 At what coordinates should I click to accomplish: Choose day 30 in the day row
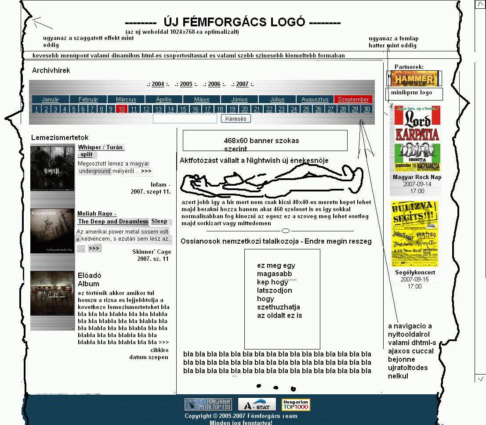pyautogui.click(x=366, y=109)
